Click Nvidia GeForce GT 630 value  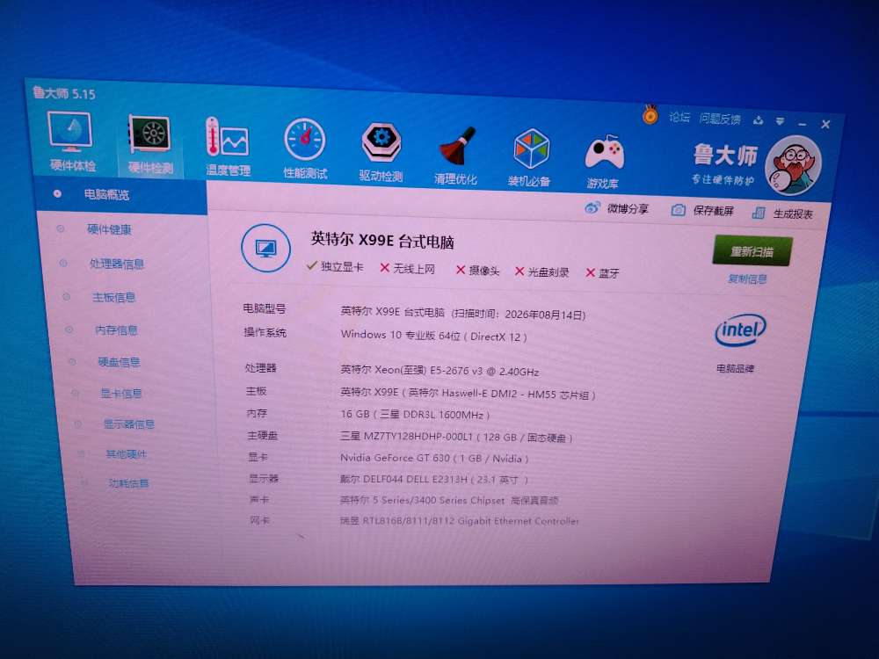click(x=434, y=458)
